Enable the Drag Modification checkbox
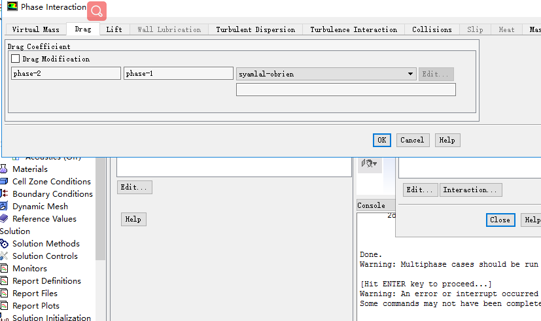The width and height of the screenshot is (541, 321). click(x=16, y=59)
